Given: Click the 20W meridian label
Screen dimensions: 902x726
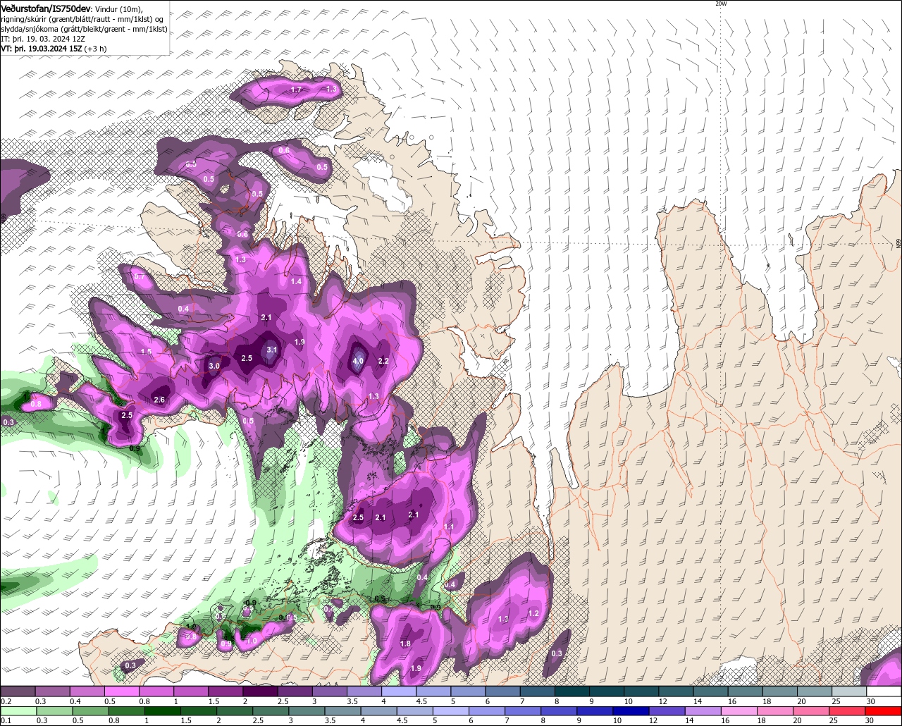Looking at the screenshot, I should tap(720, 4).
